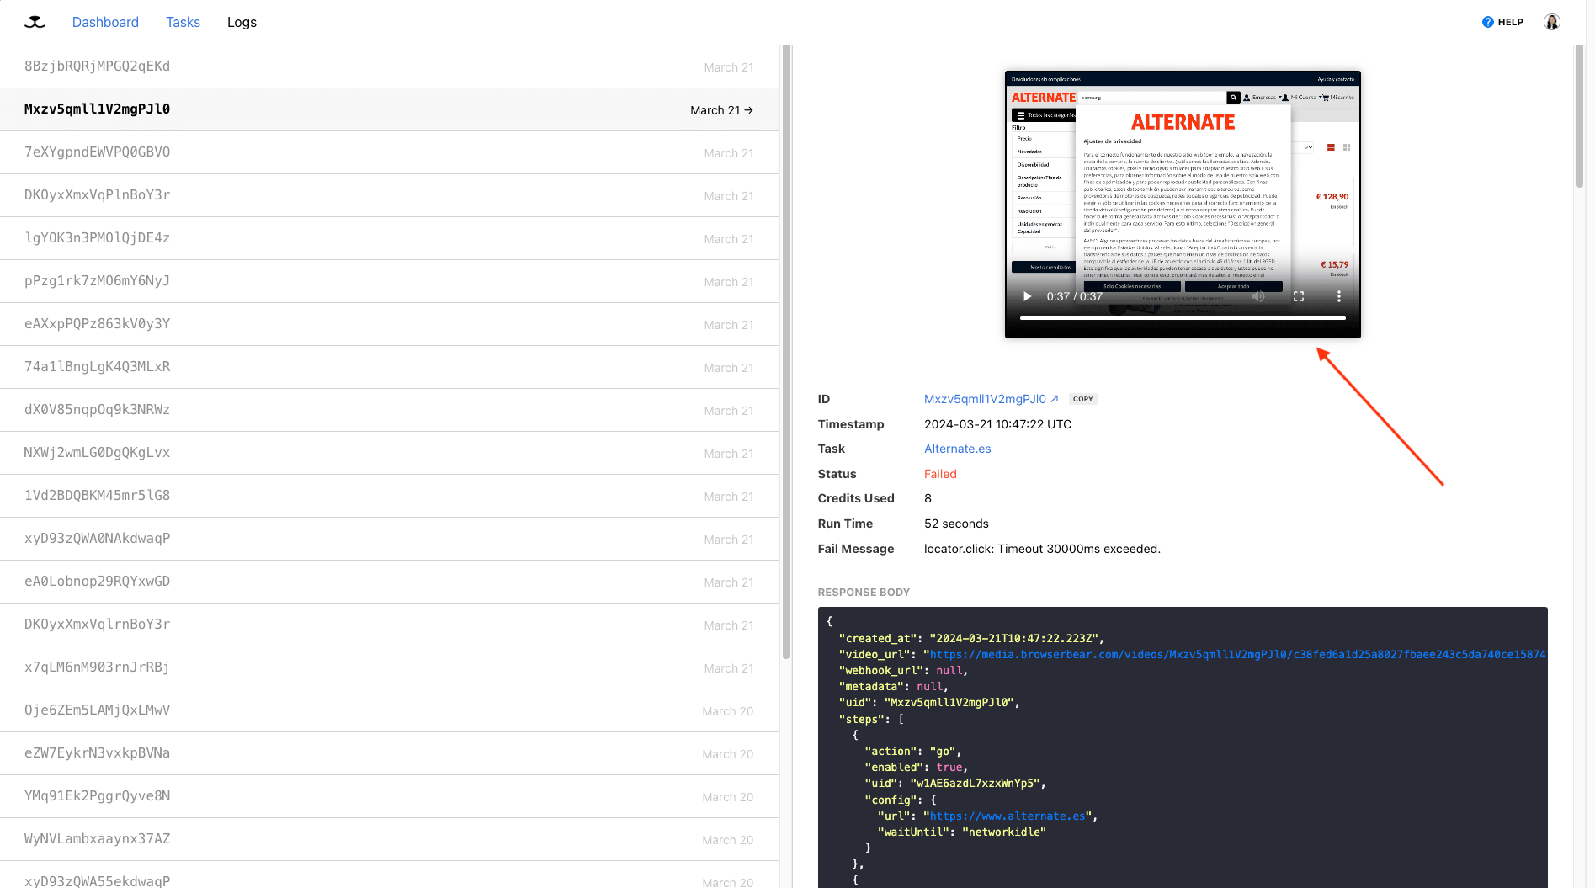The height and width of the screenshot is (888, 1595).
Task: Click the profile avatar icon
Action: coord(1551,21)
